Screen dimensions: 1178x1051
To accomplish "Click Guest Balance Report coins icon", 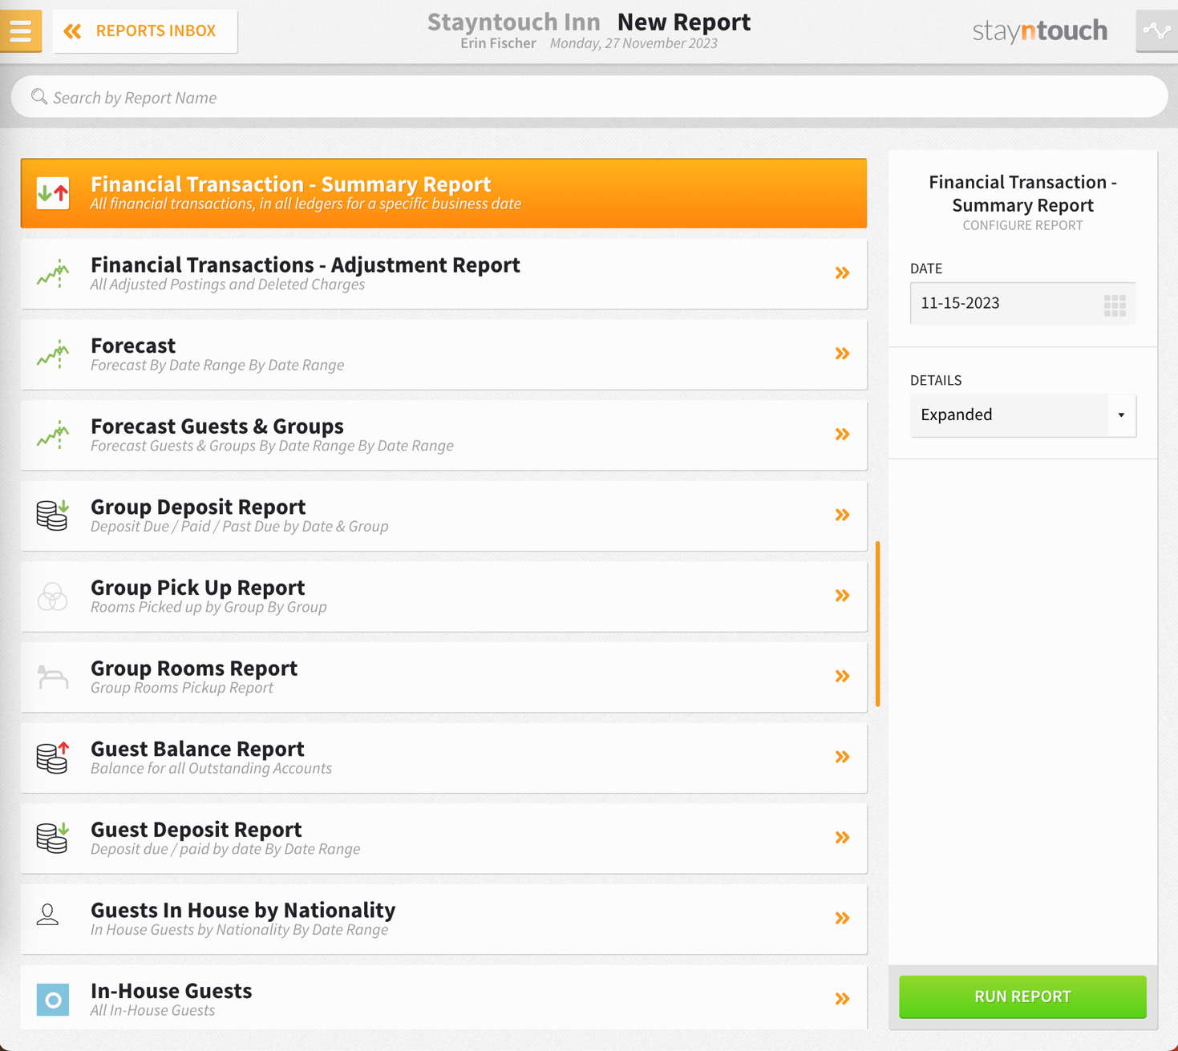I will tap(53, 757).
